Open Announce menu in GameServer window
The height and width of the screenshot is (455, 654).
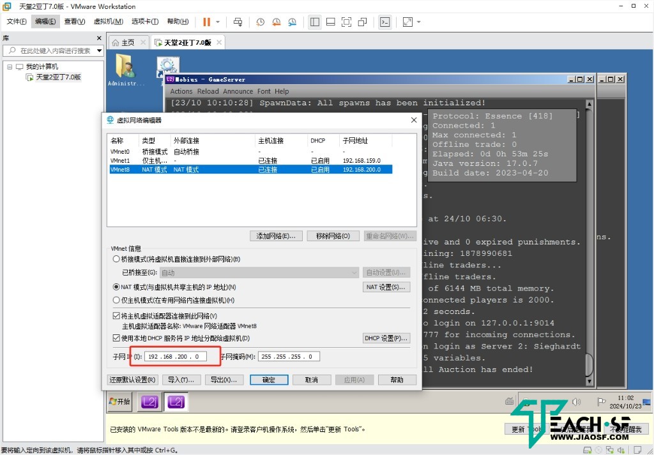tap(238, 91)
